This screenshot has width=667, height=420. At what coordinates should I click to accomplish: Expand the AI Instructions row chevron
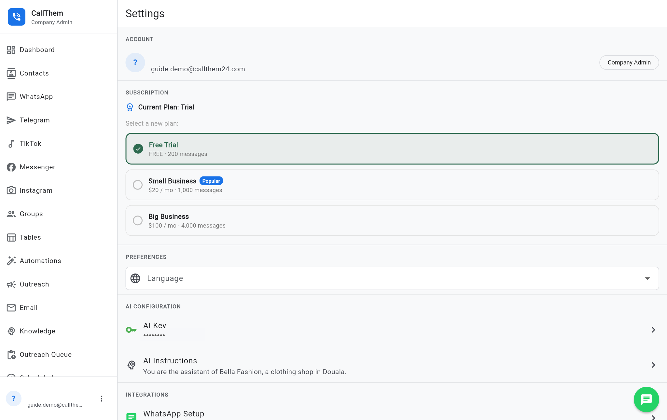click(x=653, y=365)
